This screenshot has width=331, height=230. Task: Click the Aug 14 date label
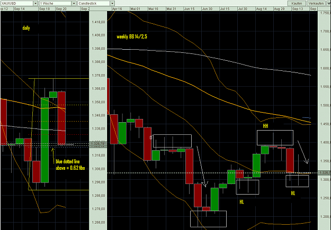click(x=261, y=9)
